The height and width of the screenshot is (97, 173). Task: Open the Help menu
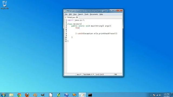[101, 14]
